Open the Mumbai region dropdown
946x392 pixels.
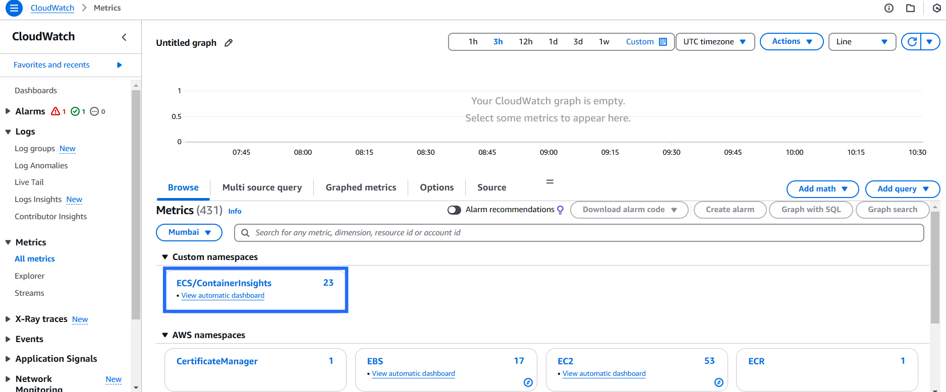pyautogui.click(x=189, y=232)
